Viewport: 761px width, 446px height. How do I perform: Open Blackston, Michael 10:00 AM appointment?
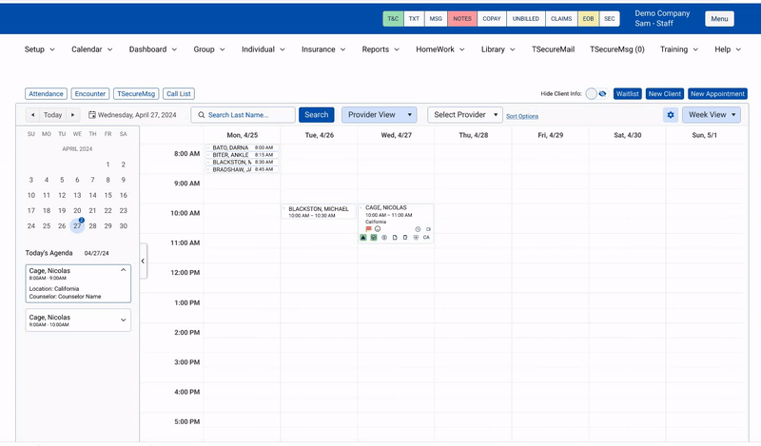(319, 212)
